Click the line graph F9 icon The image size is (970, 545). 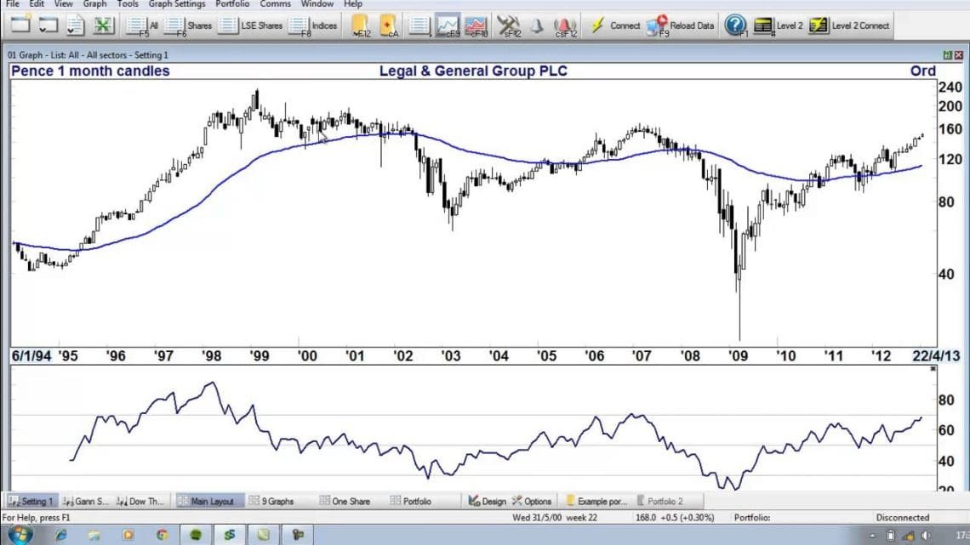(x=448, y=26)
